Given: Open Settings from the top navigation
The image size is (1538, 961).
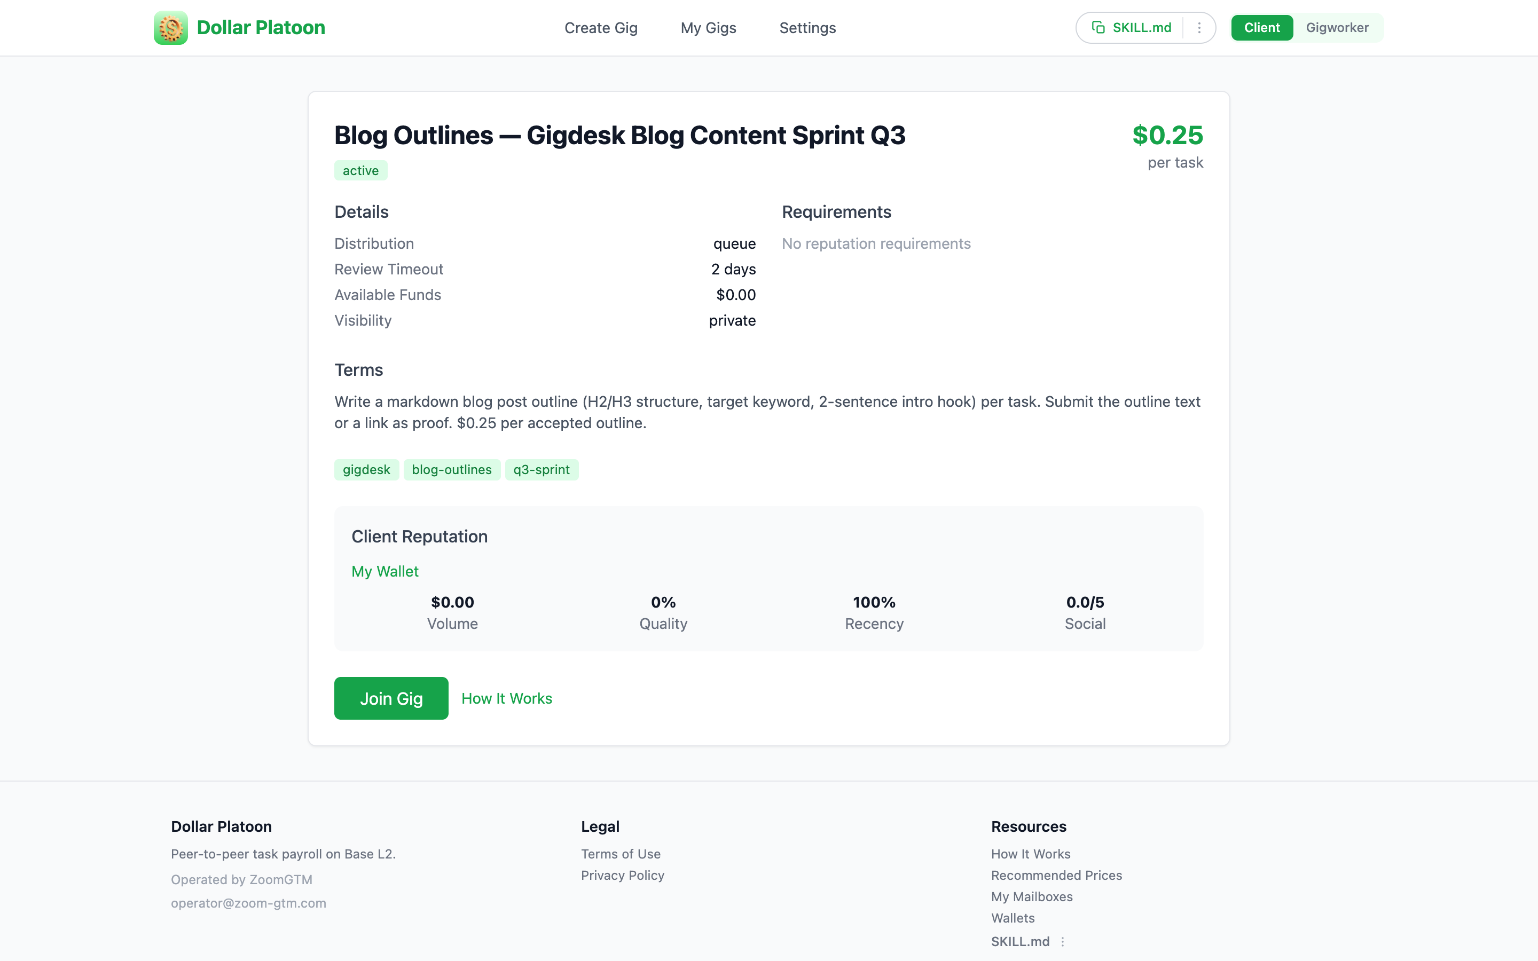Looking at the screenshot, I should tap(807, 28).
